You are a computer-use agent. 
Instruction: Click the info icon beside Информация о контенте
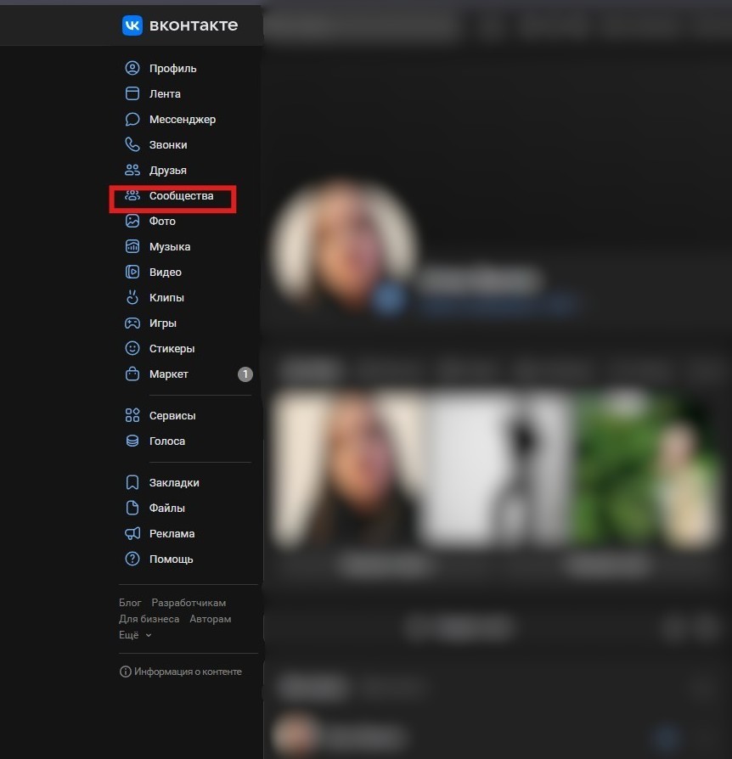[126, 672]
